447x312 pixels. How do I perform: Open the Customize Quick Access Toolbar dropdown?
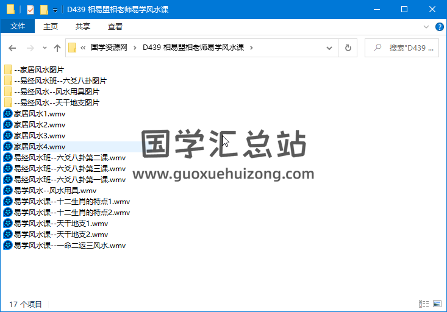coord(55,10)
